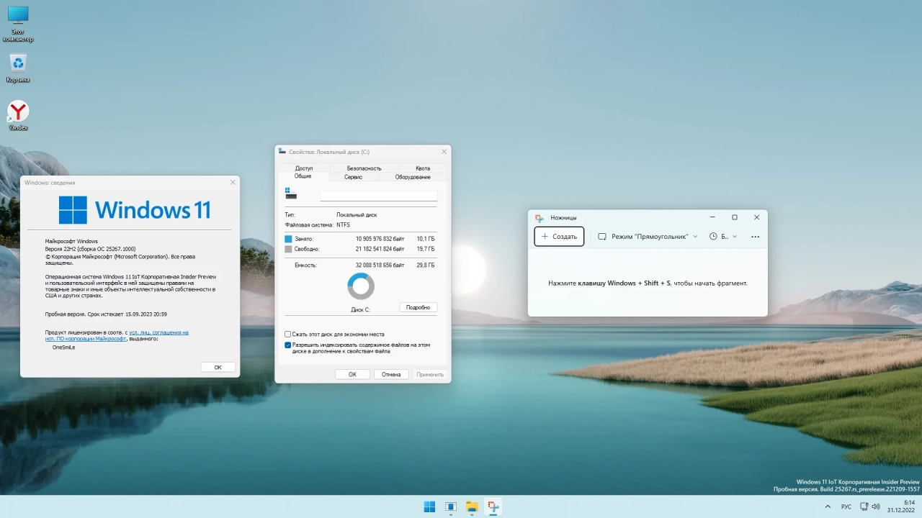Click the '21 182 541 824 байт' value

(x=380, y=249)
